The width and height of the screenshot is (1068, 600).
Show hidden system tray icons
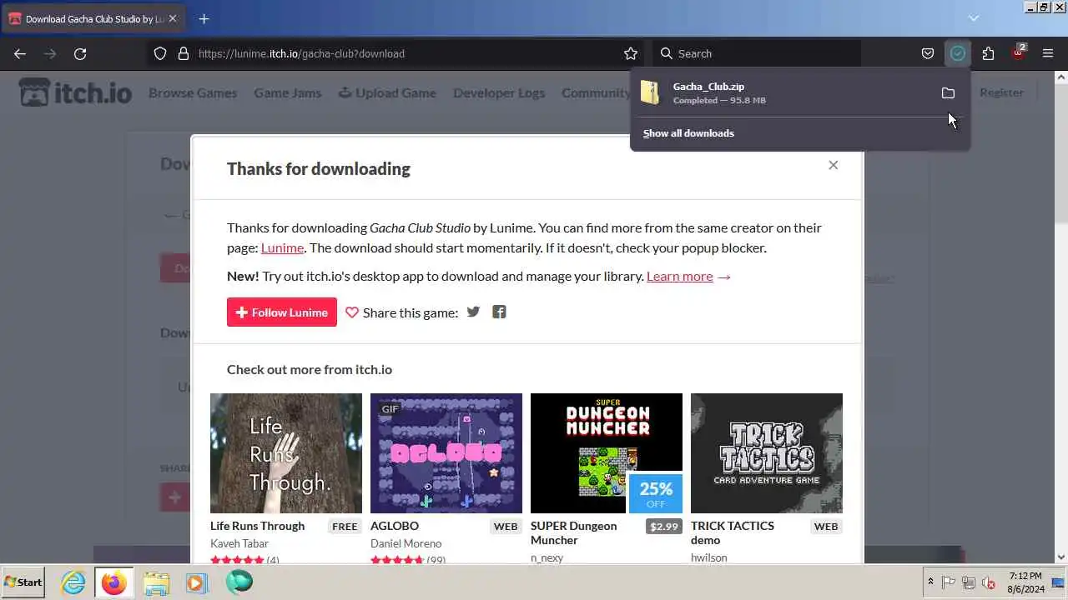[x=930, y=582]
